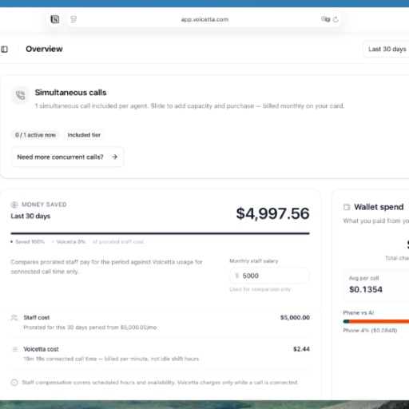
Task: Select the $2.44 Voicetta cost value
Action: click(301, 349)
